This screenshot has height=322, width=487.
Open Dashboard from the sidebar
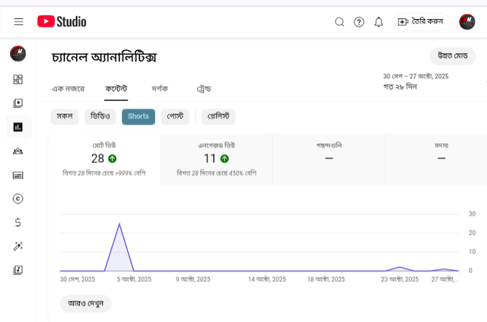tap(18, 80)
